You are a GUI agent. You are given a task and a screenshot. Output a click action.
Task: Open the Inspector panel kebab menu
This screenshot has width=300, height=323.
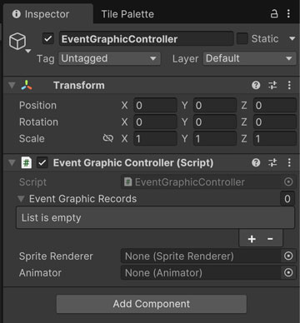point(288,13)
